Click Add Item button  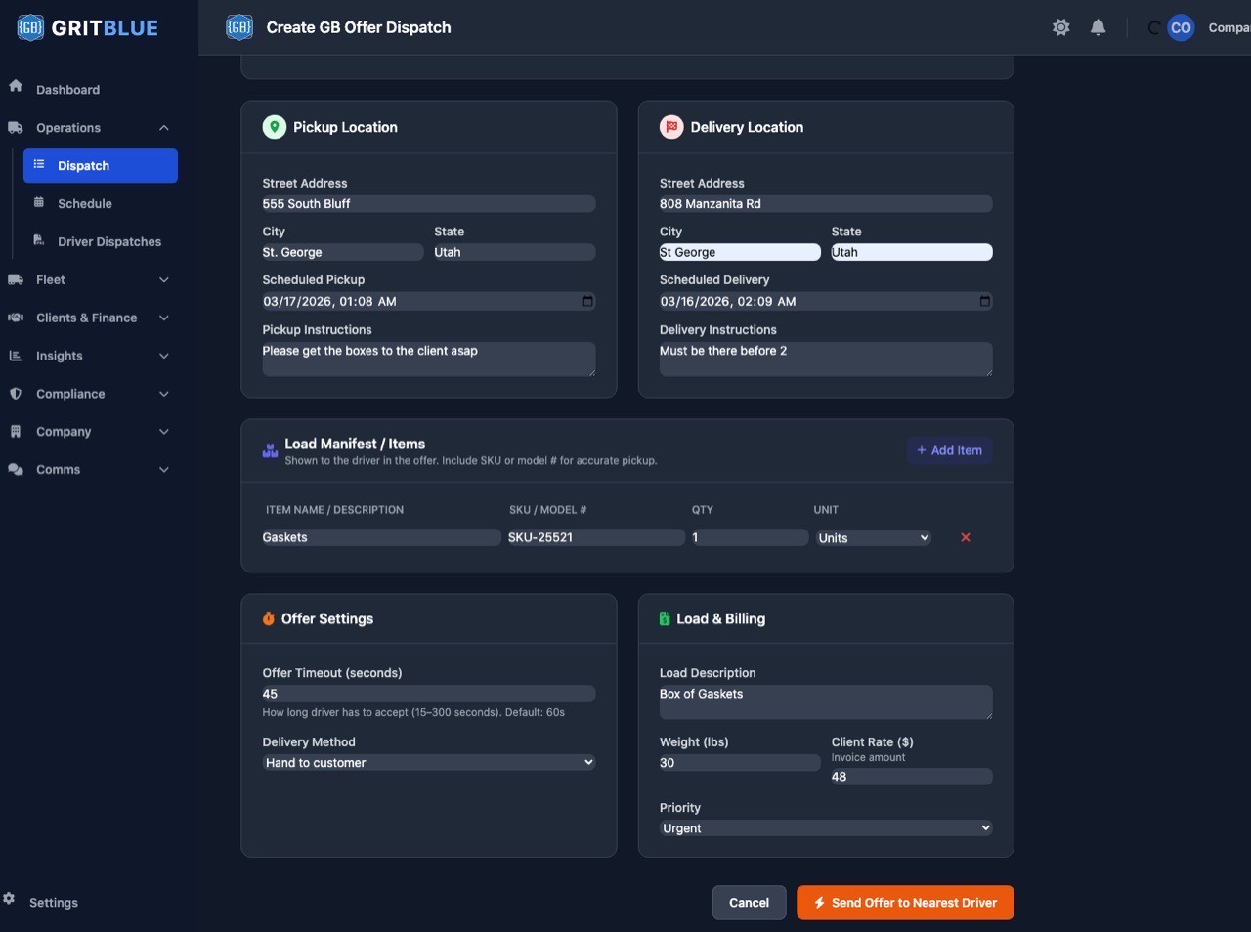(949, 450)
